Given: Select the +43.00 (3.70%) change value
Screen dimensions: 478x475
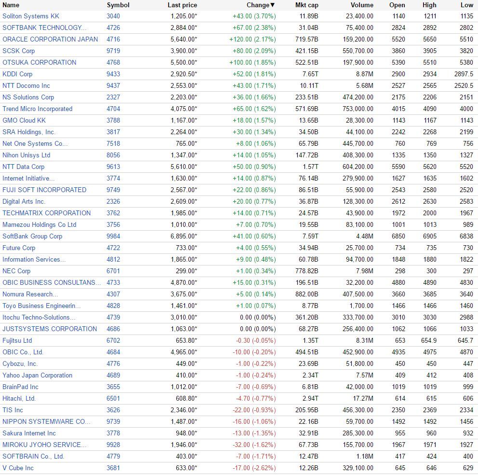Looking at the screenshot, I should 254,16.
